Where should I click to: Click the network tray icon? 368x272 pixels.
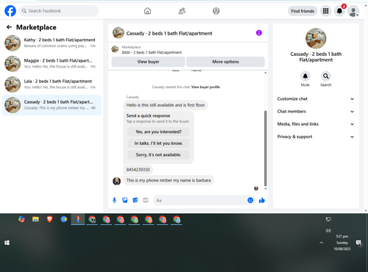click(x=328, y=219)
